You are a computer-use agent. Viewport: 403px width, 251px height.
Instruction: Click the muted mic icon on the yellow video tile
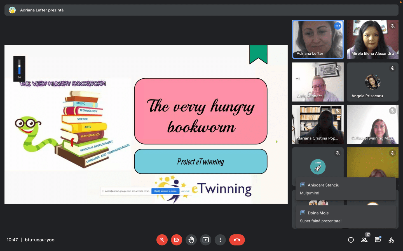coord(393,153)
